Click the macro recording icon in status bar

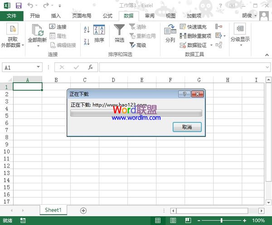pyautogui.click(x=23, y=220)
